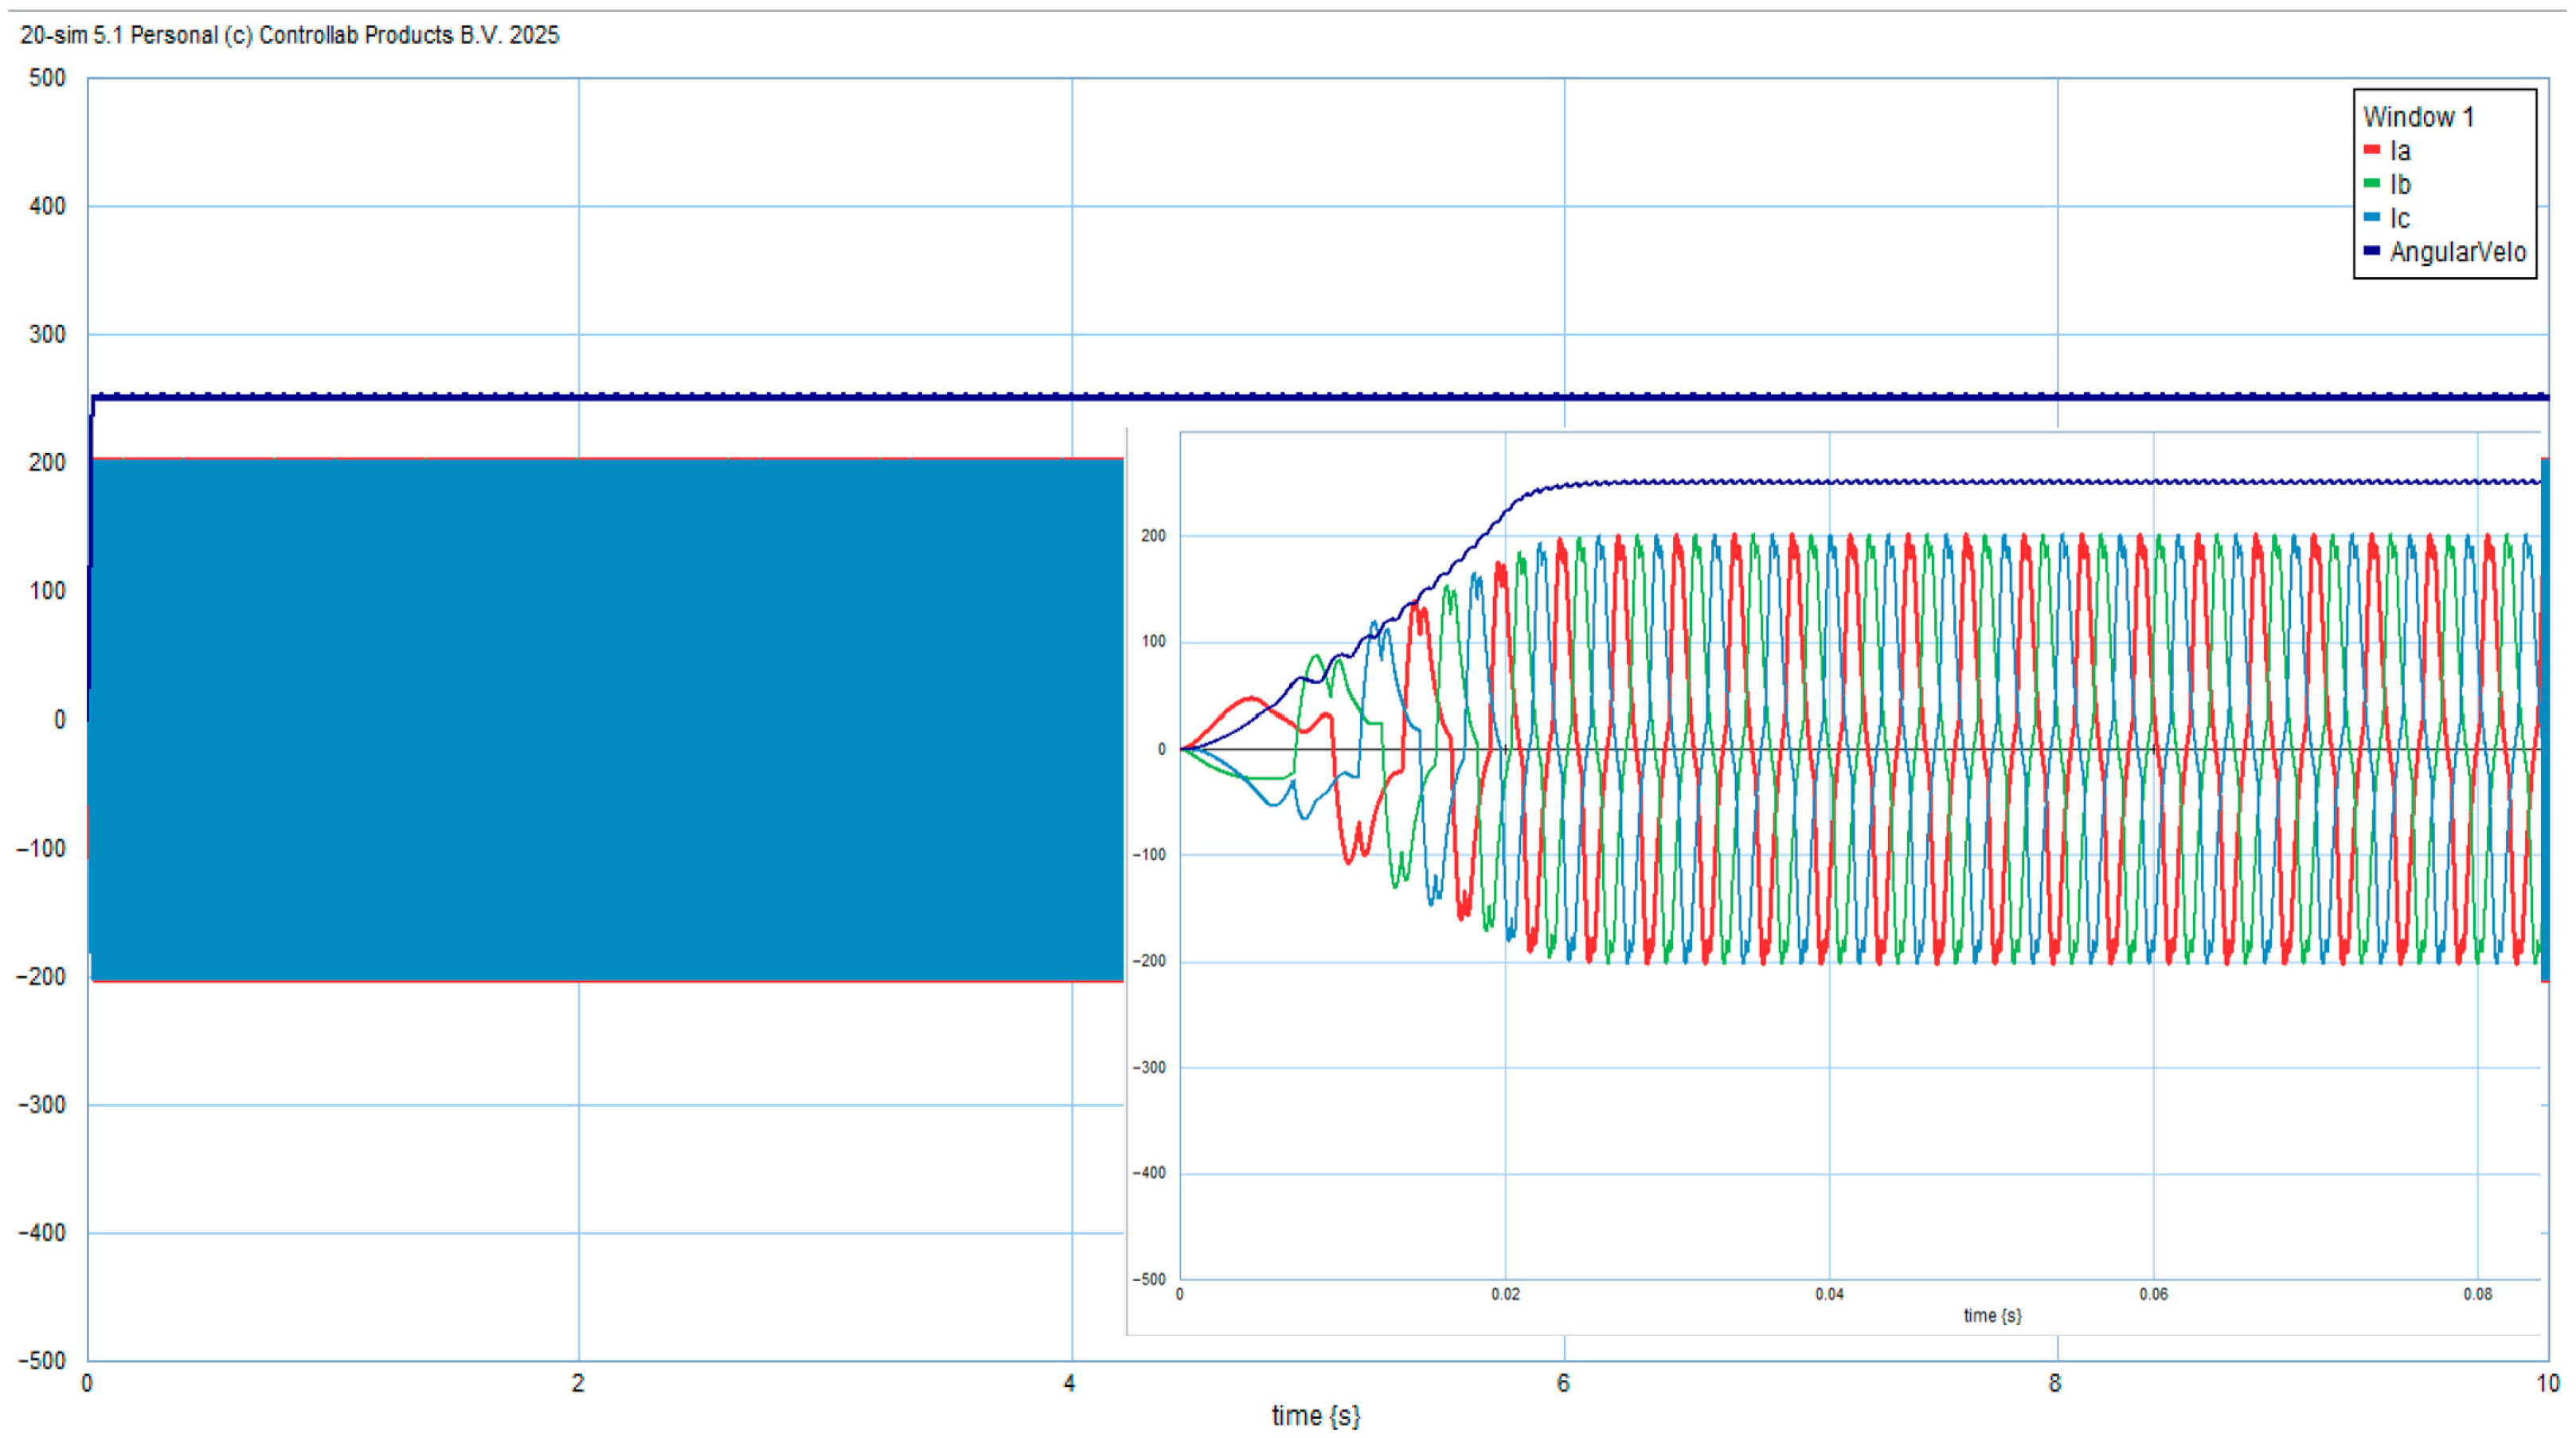Select the Ic legend label
2576x1438 pixels.
point(2400,219)
